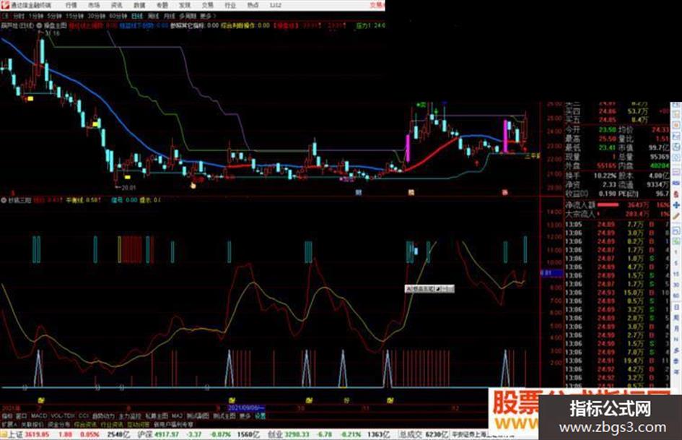Select the 测试主图 indicator tab
The width and height of the screenshot is (682, 440).
click(224, 416)
